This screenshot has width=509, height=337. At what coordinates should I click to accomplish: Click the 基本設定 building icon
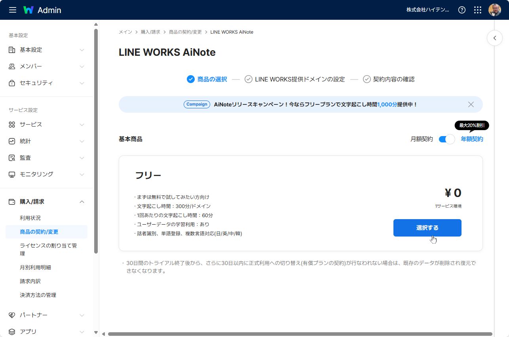12,50
